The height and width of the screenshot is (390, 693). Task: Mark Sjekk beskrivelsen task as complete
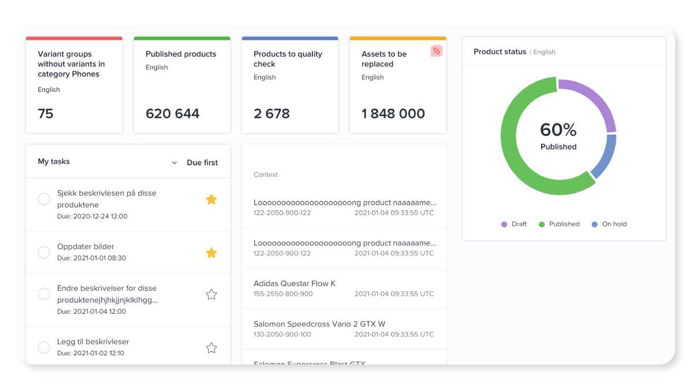coord(44,199)
